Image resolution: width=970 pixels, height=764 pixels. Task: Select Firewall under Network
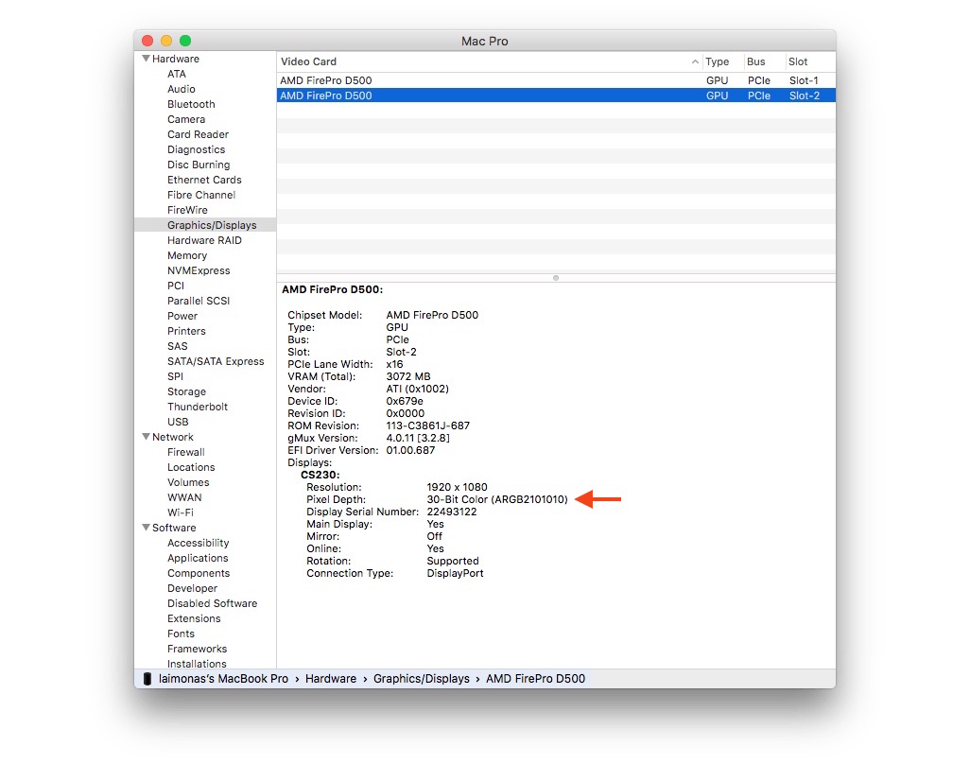tap(185, 452)
